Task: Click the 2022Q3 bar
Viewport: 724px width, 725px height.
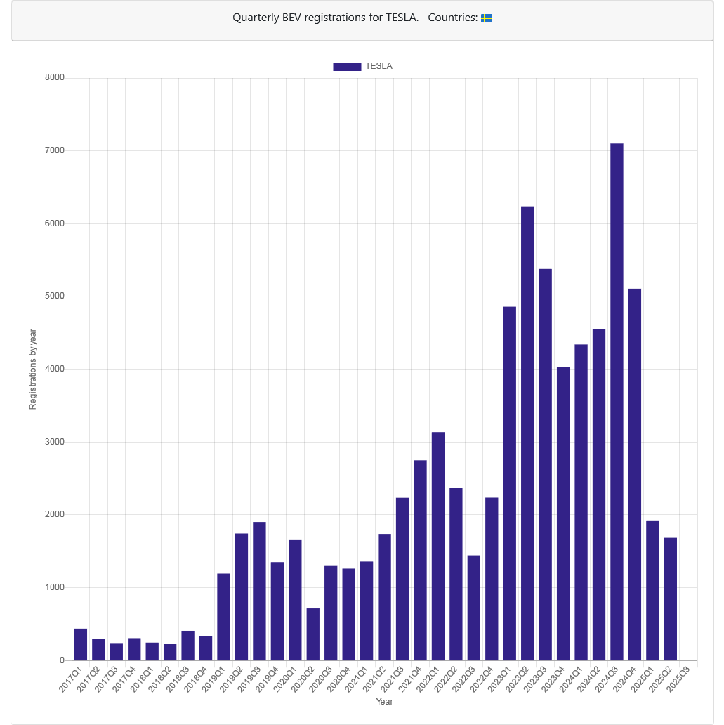Action: (474, 608)
